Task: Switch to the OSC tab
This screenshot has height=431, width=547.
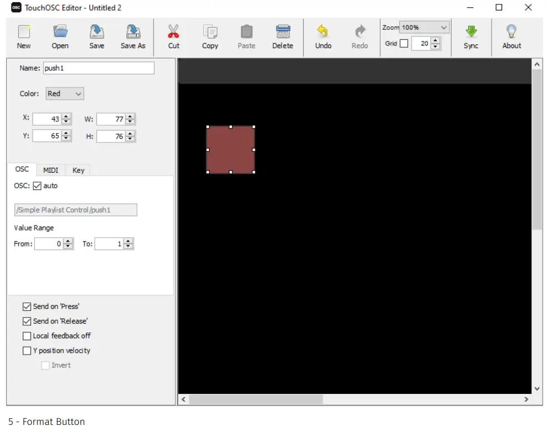Action: click(22, 169)
